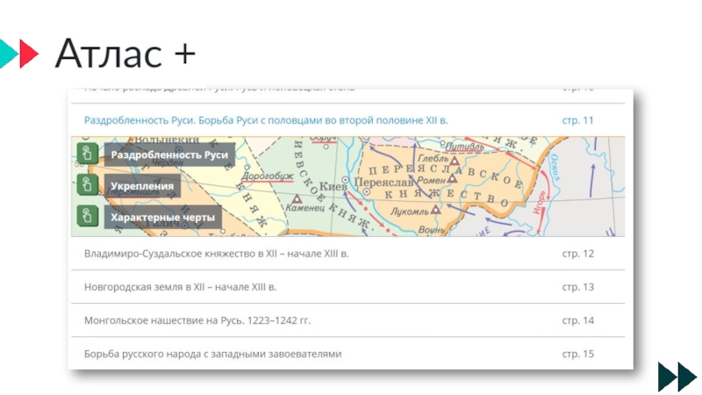This screenshot has height=395, width=702.
Task: Click the Путивль label on the map
Action: click(464, 146)
